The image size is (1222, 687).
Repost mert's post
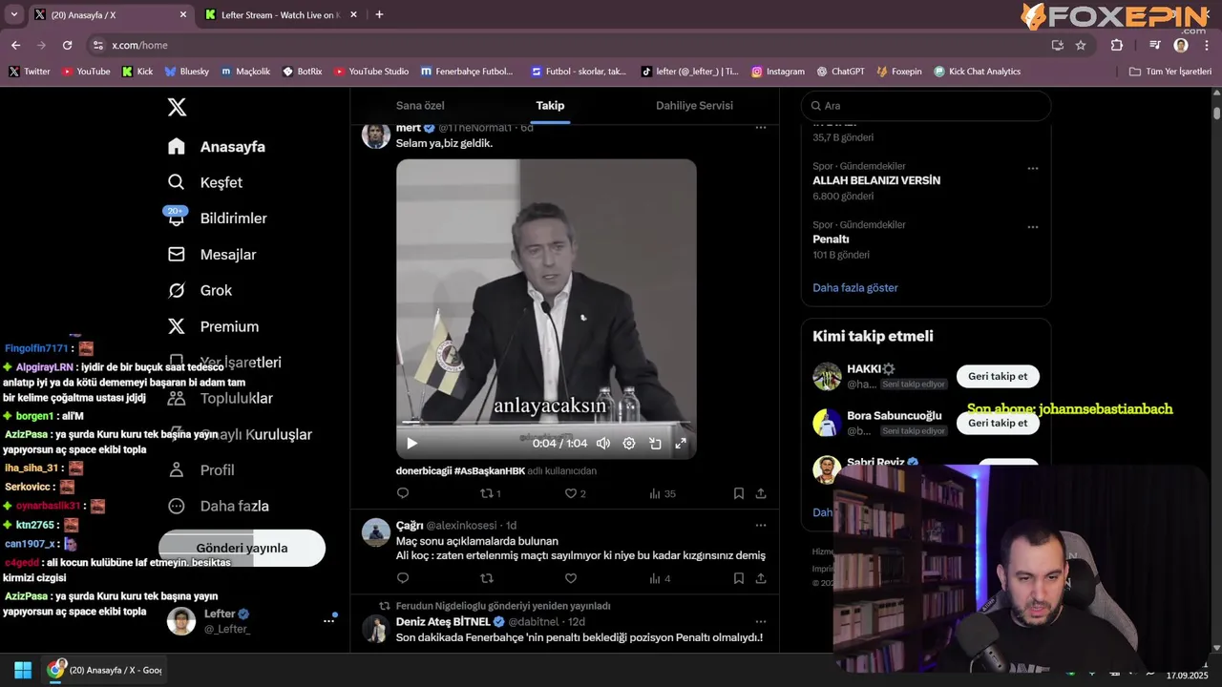point(490,493)
